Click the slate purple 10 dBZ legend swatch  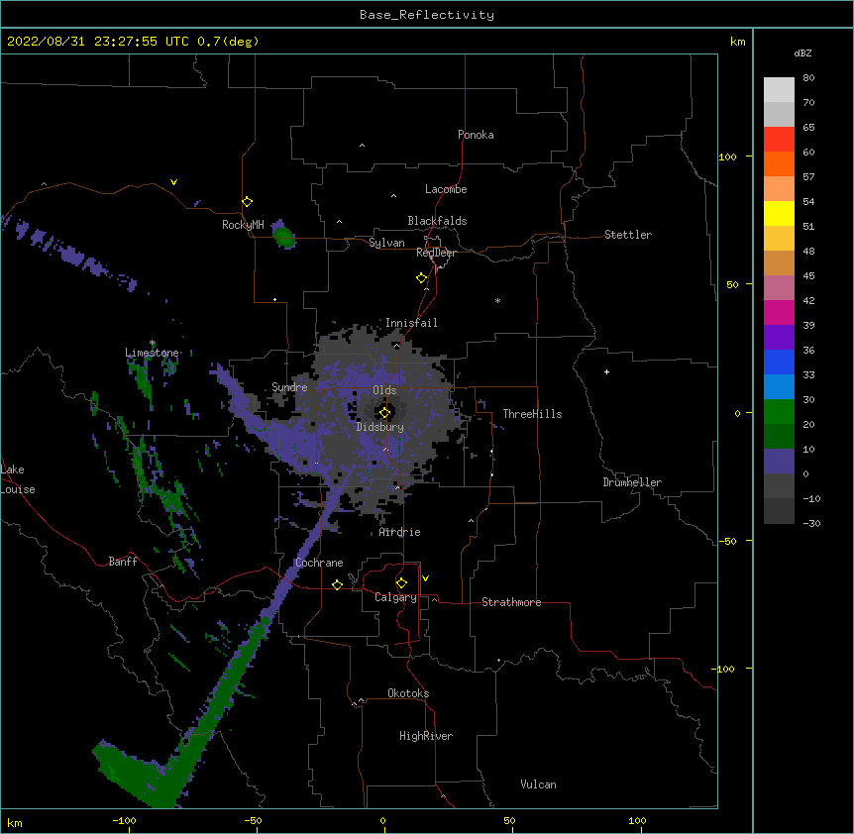pos(779,462)
